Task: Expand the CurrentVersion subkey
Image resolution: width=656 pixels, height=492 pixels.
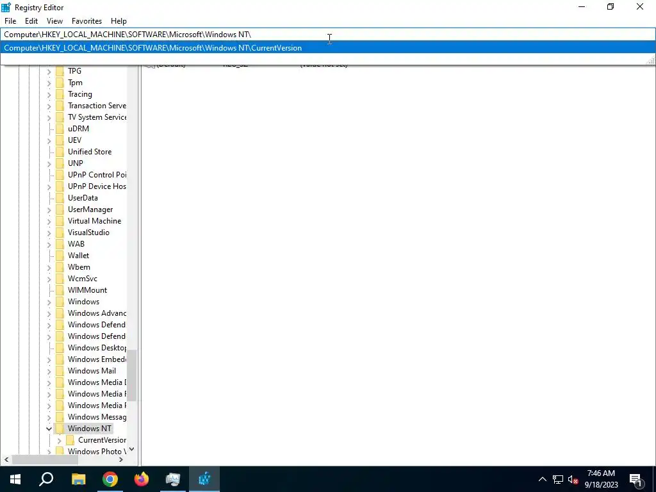Action: click(59, 440)
